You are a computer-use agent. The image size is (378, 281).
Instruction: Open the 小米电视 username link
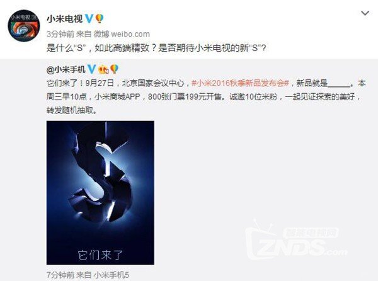65,18
